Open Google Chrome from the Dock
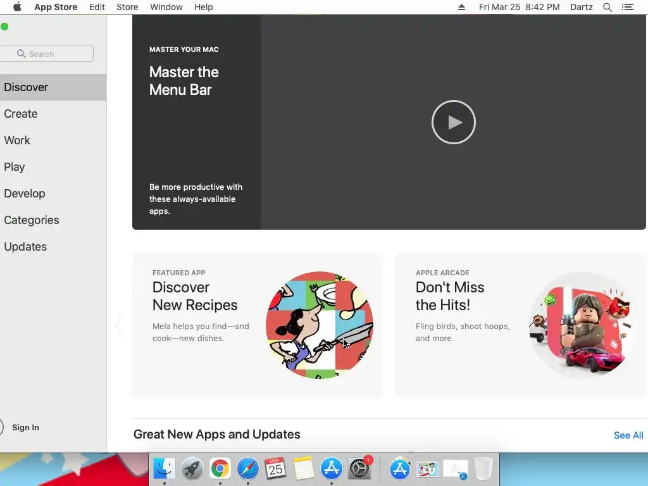Viewport: 648px width, 486px height. [x=220, y=469]
